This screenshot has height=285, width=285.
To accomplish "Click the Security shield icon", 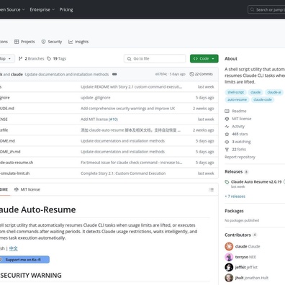I will coord(43,42).
